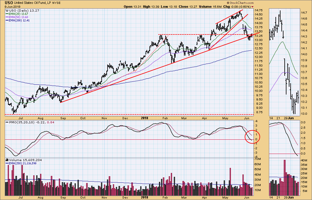Click the 'EMA(50) 13.60' legend entry
The image size is (312, 200).
click(18, 17)
